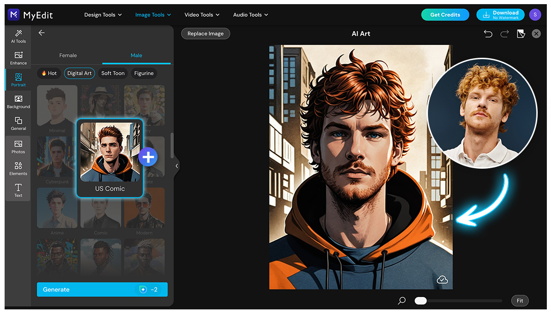Toggle the Soft Toon style filter
This screenshot has height=314, width=551.
[112, 73]
